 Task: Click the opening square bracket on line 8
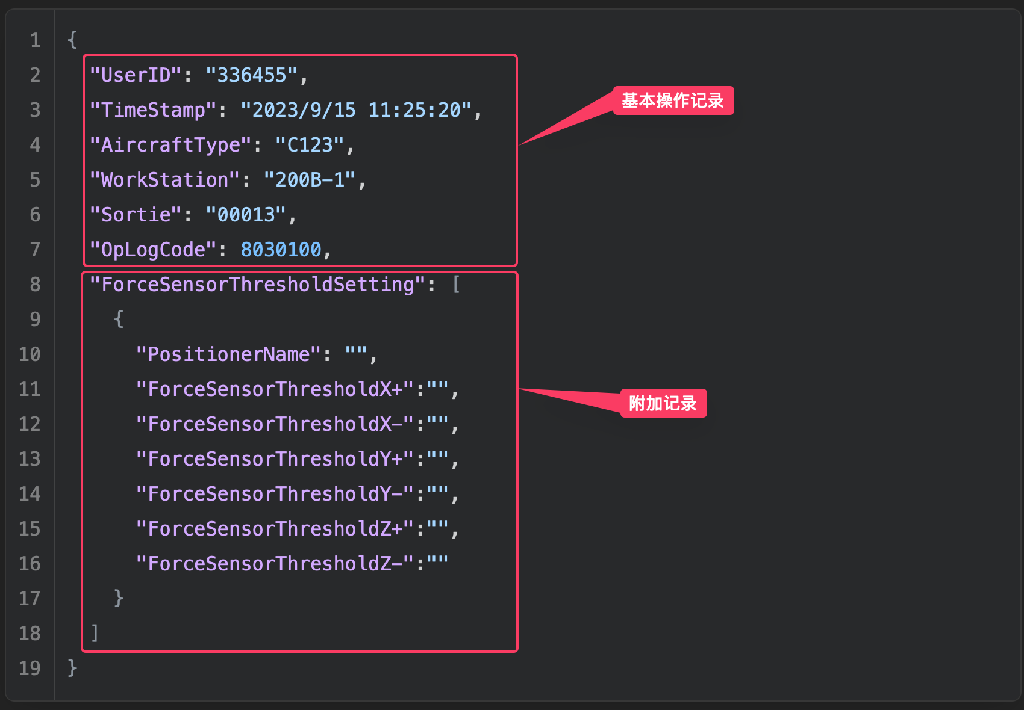click(456, 284)
